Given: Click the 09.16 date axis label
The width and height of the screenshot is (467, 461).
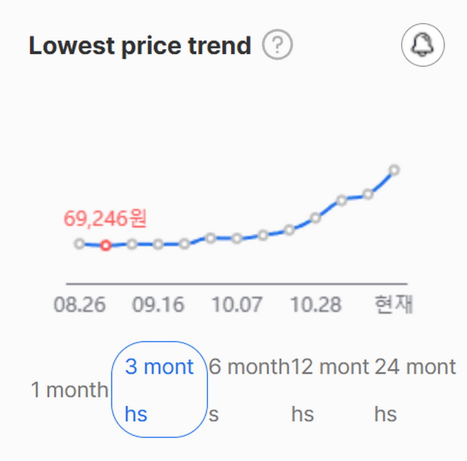Looking at the screenshot, I should 158,305.
